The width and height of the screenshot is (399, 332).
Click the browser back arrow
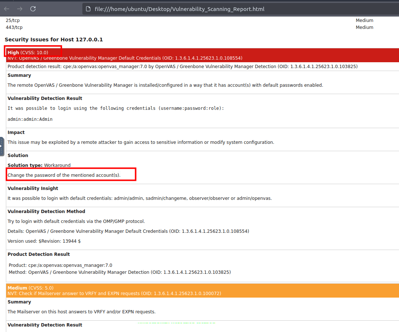coord(7,9)
